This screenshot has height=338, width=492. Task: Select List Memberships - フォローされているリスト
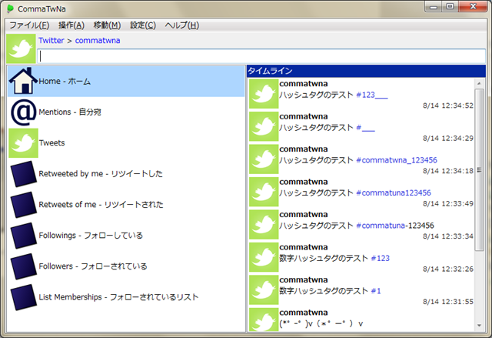point(126,297)
